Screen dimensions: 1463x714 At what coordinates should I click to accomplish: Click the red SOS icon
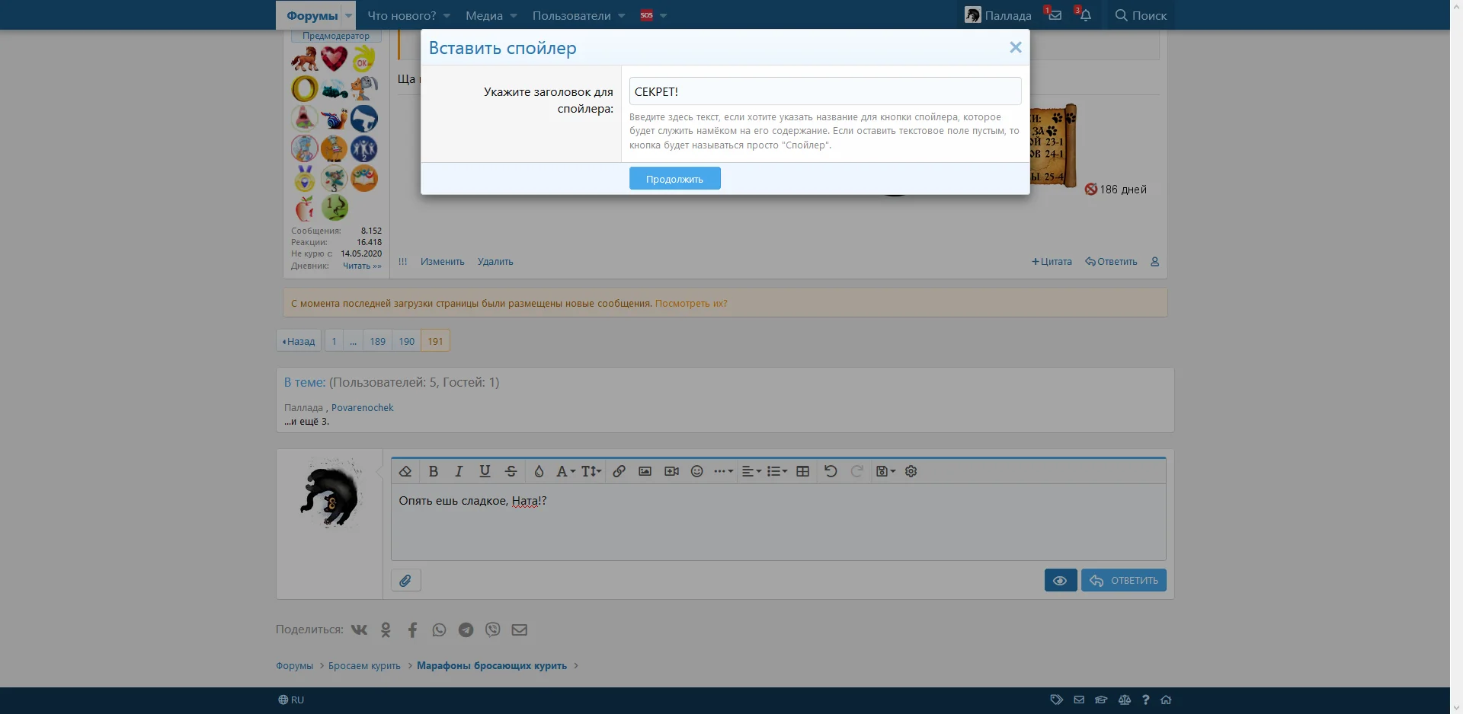pos(646,15)
